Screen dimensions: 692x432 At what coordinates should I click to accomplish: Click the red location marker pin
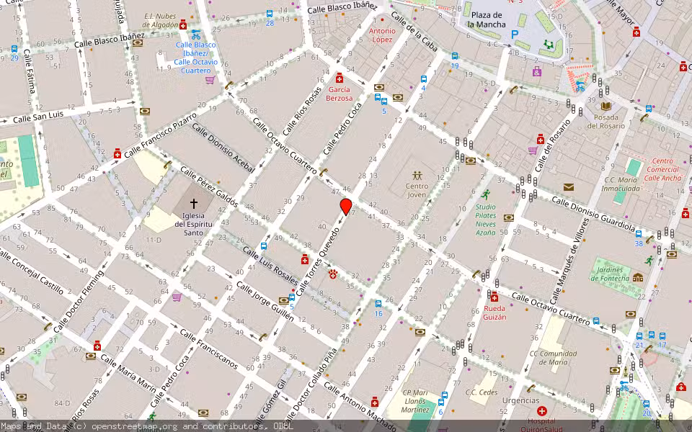click(346, 207)
